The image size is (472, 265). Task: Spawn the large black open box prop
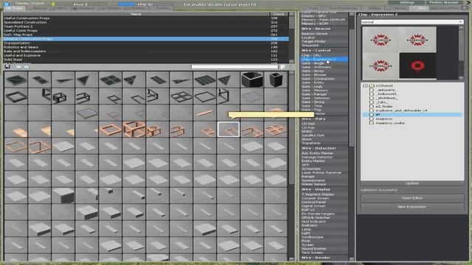click(x=252, y=79)
